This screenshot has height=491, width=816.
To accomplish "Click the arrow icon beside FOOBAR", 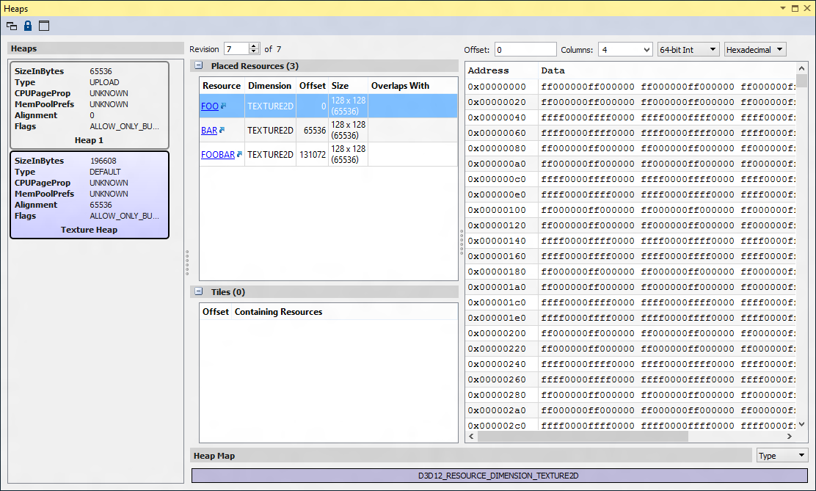I will tap(239, 155).
